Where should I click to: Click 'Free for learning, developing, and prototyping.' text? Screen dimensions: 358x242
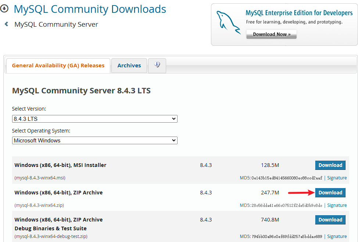[294, 22]
